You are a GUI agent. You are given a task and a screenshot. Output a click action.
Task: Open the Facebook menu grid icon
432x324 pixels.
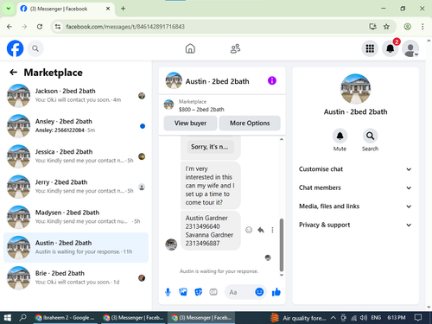[x=370, y=48]
